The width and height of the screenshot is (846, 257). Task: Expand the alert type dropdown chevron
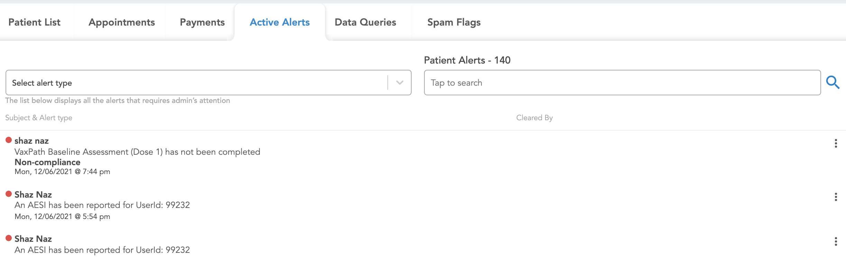point(399,83)
